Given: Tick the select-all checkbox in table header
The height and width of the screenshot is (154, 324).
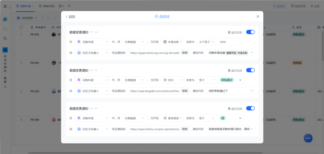Looking at the screenshot, I should (21, 27).
